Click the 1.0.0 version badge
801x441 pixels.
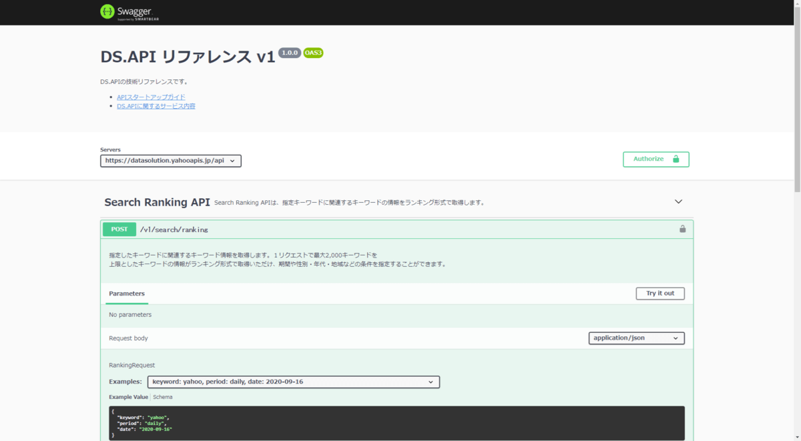point(290,53)
